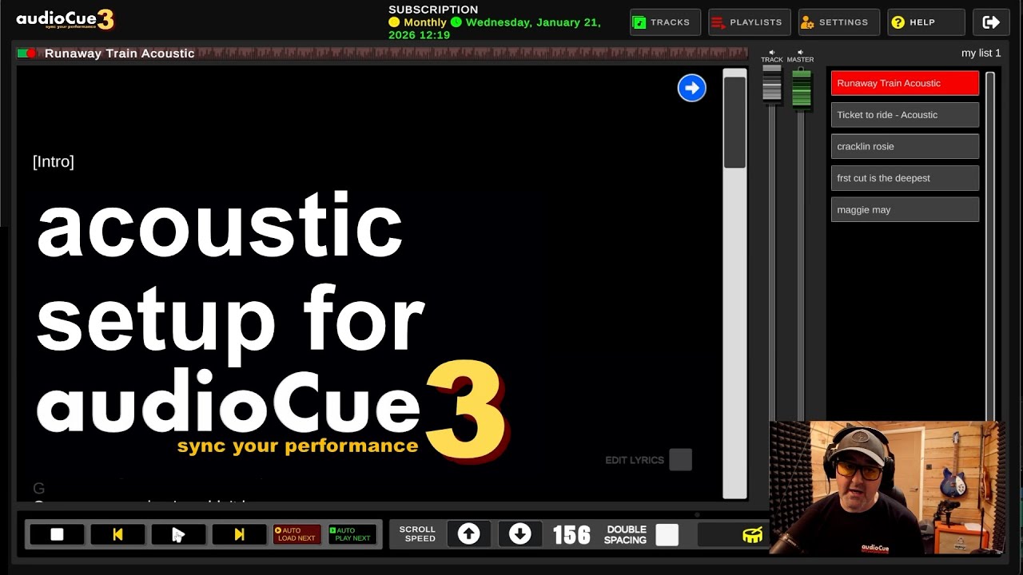The width and height of the screenshot is (1023, 575).
Task: Click the audioCue 3 logo
Action: click(x=65, y=19)
